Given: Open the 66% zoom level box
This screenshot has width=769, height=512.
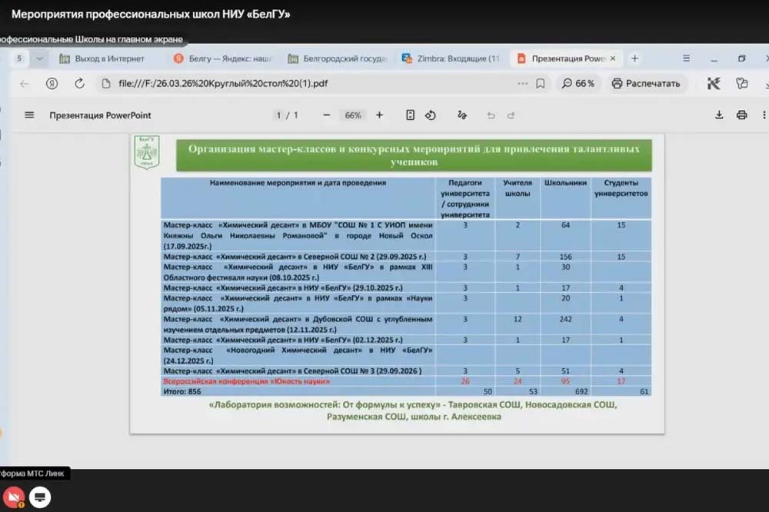Looking at the screenshot, I should [x=353, y=115].
